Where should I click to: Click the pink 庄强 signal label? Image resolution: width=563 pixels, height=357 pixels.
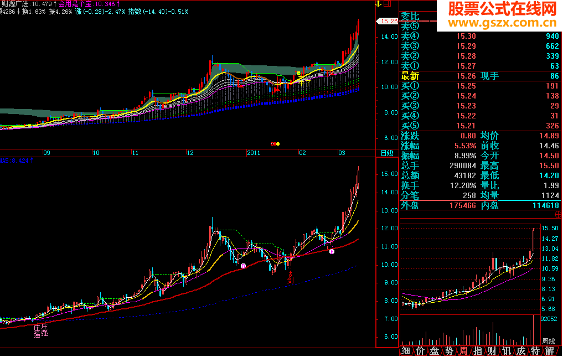[x=40, y=331]
